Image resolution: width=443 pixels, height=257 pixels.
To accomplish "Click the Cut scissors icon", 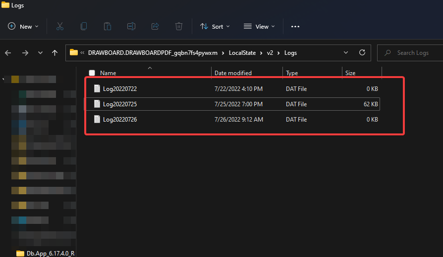I will tap(60, 27).
